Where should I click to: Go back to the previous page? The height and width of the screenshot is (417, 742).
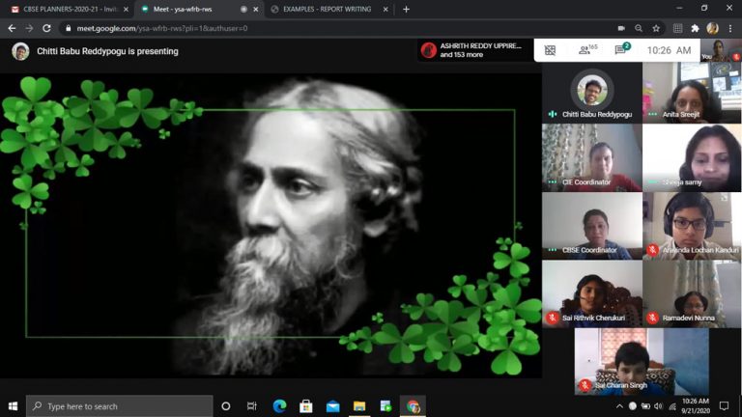(12, 28)
